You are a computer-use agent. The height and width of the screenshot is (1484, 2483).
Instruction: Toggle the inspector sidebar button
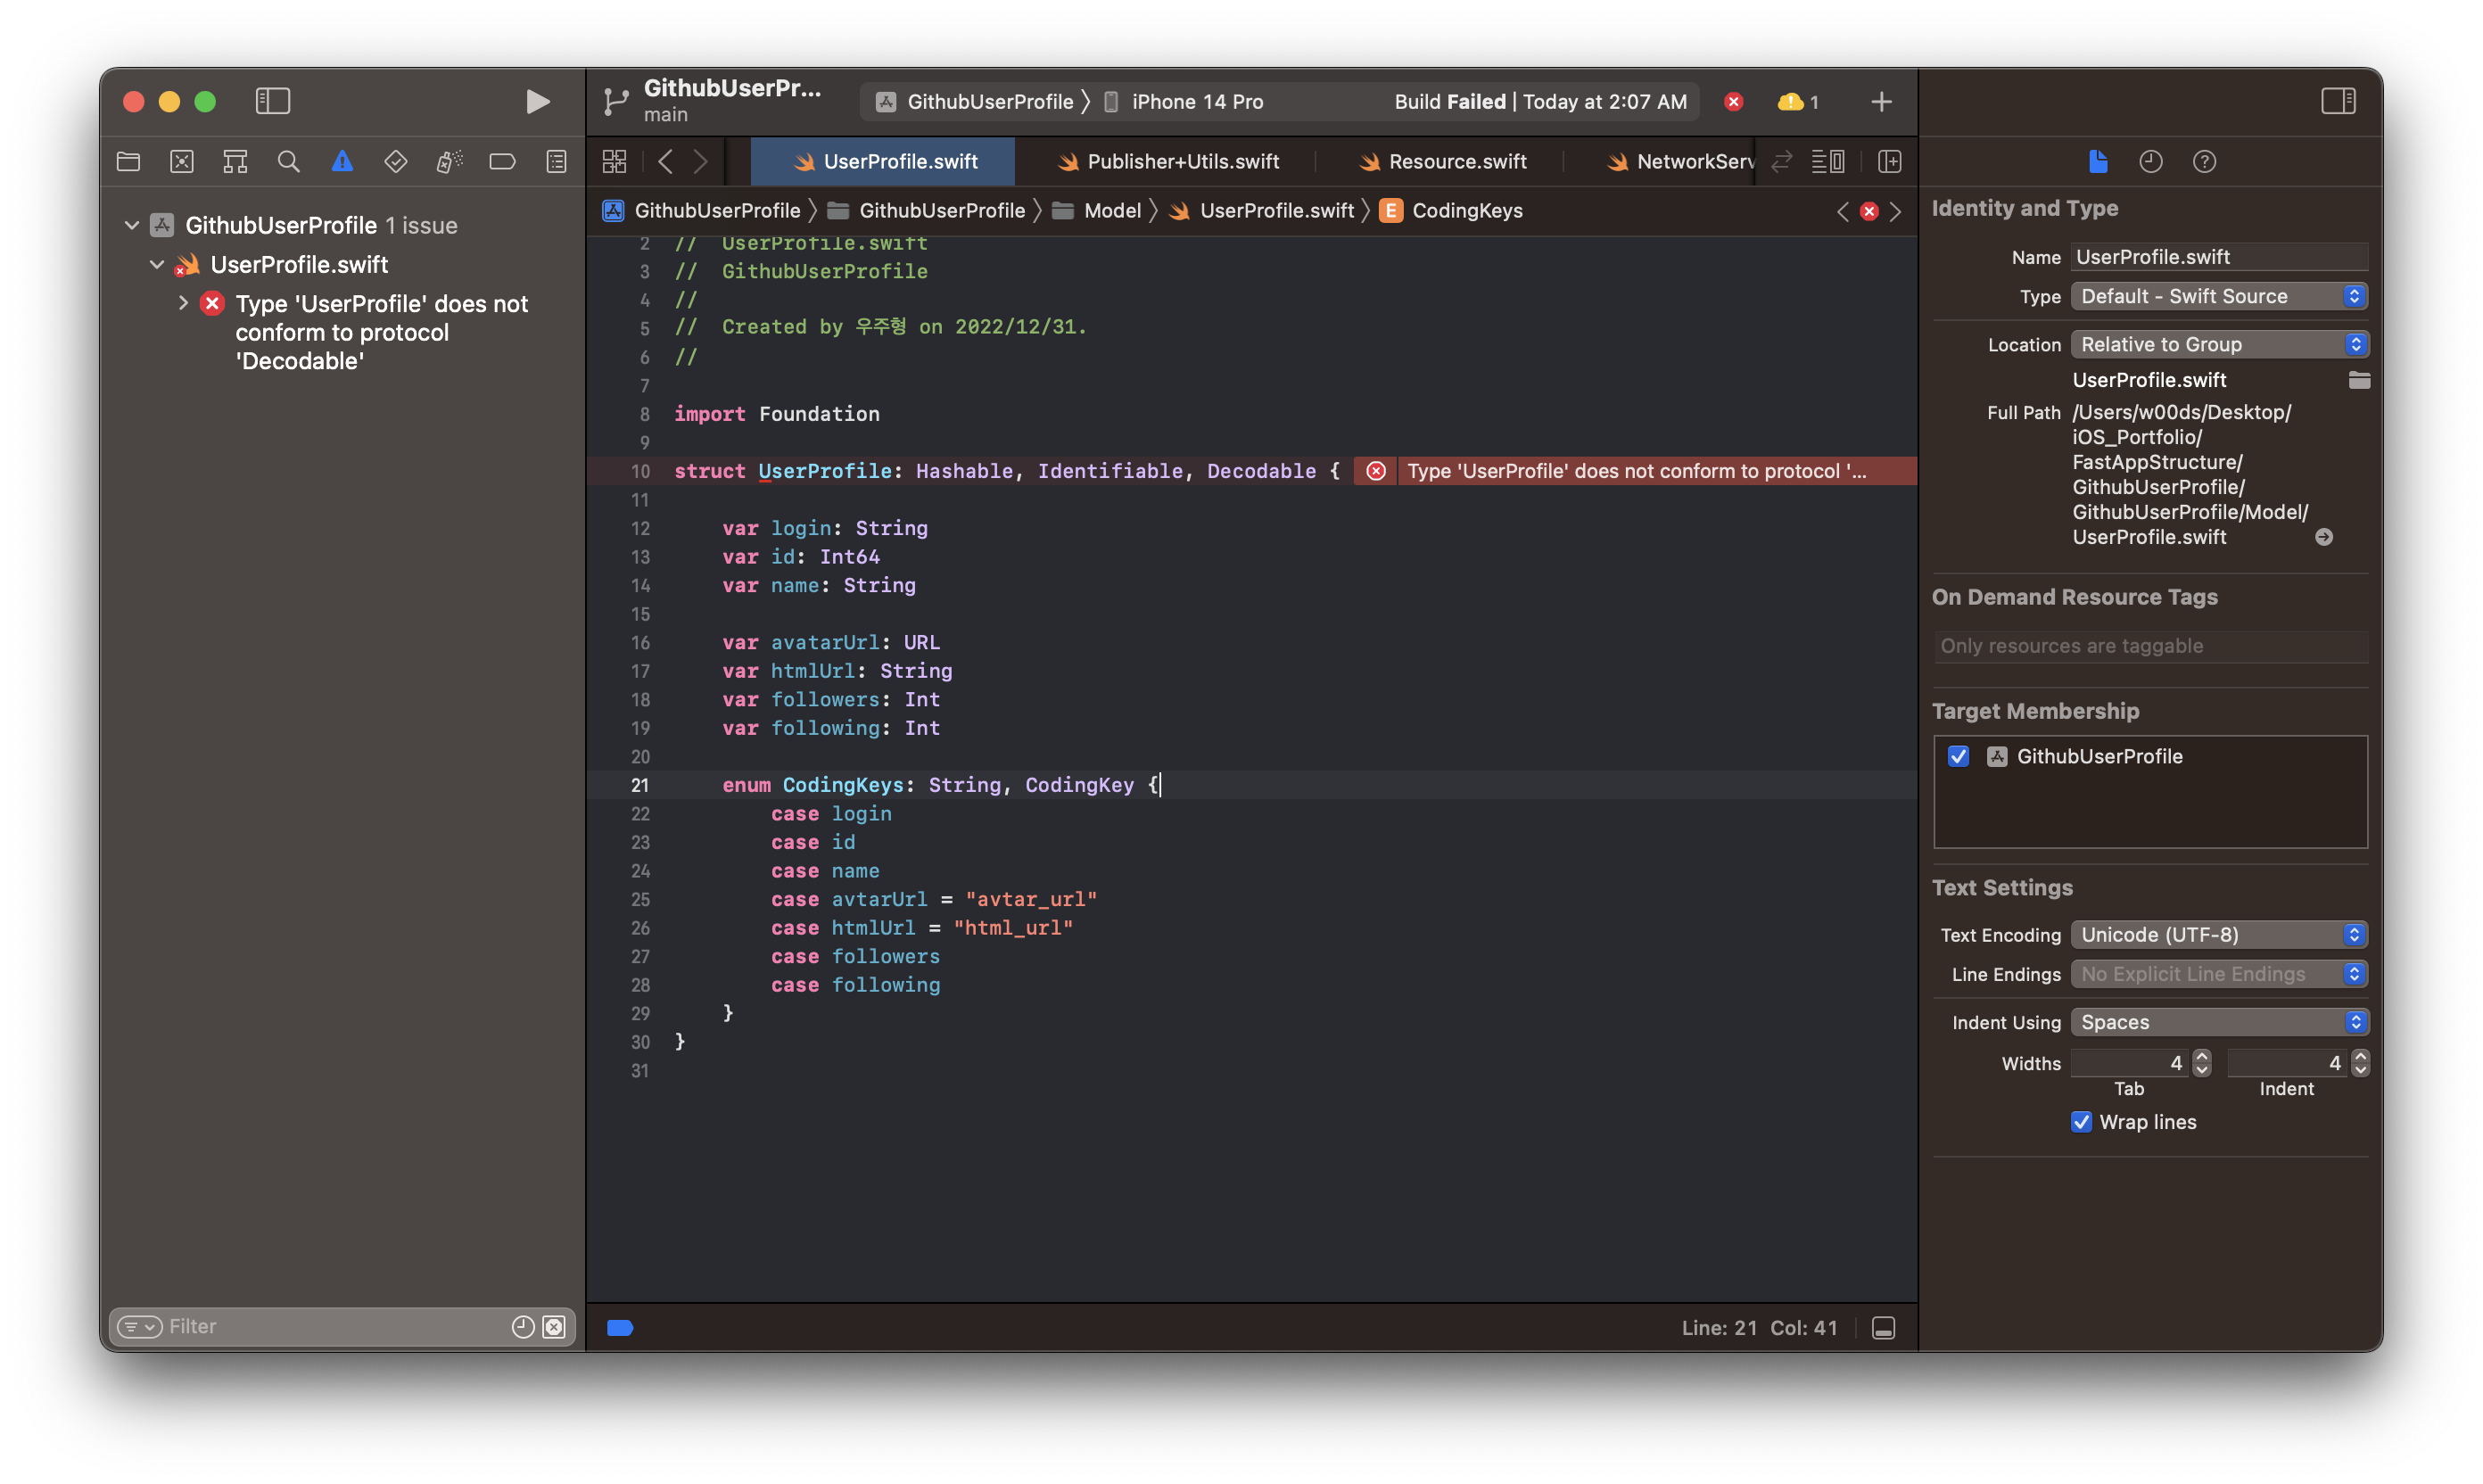coord(2337,101)
